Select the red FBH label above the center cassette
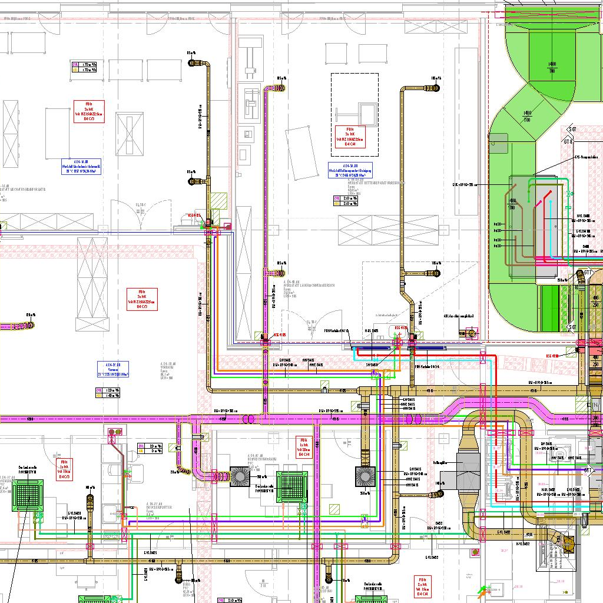The image size is (603, 603). tap(304, 447)
